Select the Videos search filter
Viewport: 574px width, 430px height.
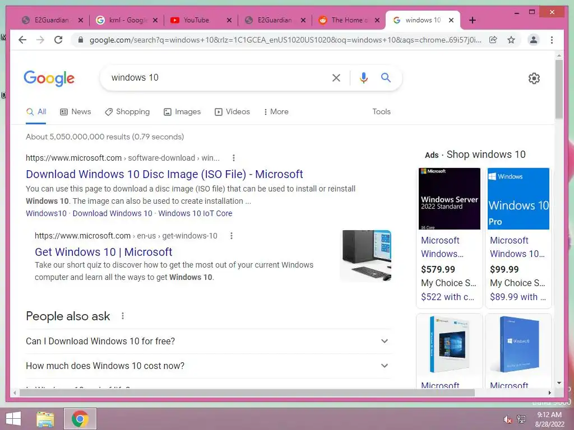point(232,112)
